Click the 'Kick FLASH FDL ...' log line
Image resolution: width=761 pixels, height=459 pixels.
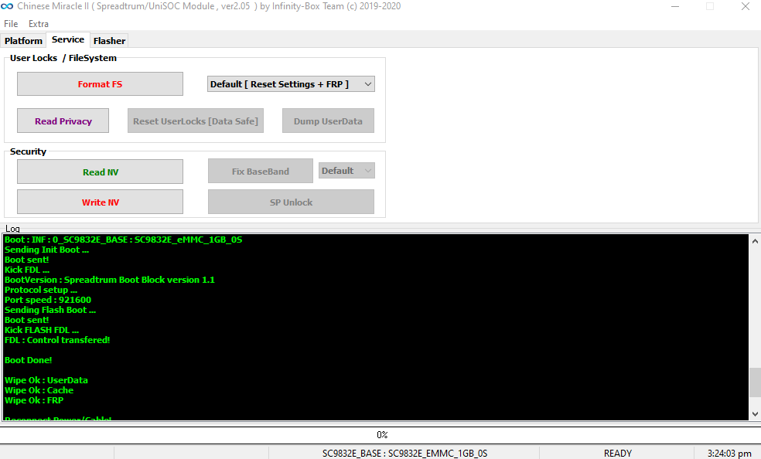tap(41, 330)
